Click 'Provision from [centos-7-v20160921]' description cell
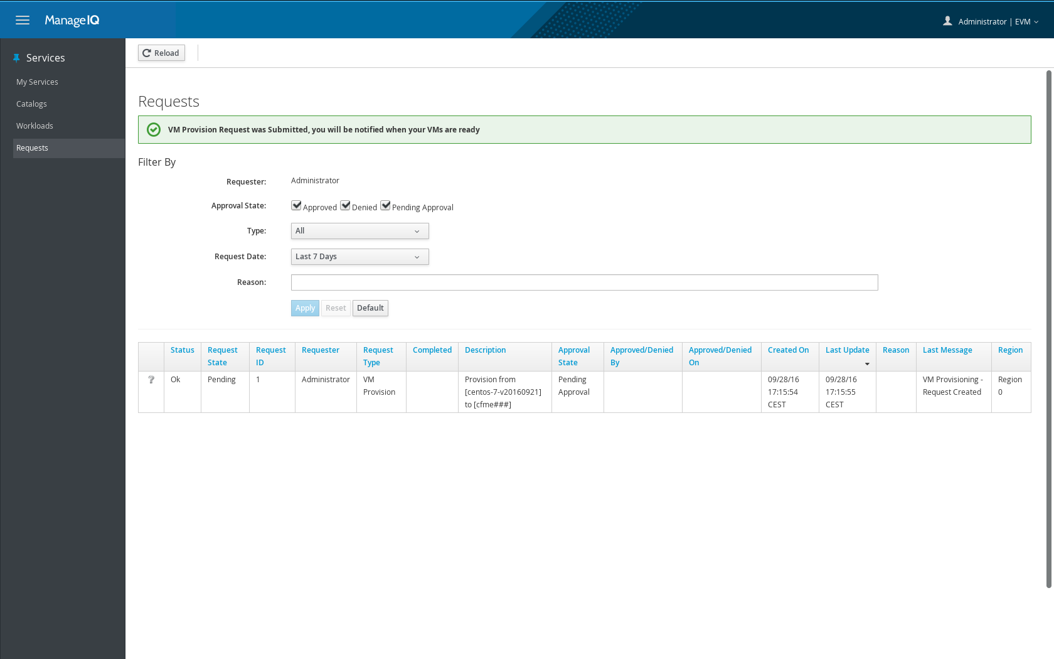Image resolution: width=1054 pixels, height=659 pixels. click(x=505, y=392)
